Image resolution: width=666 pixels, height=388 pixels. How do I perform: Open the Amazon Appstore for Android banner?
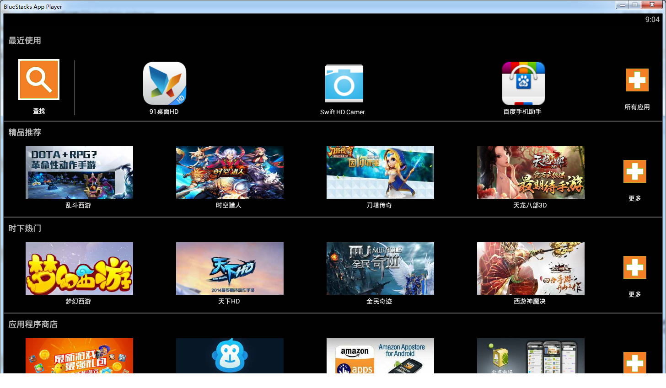click(380, 356)
